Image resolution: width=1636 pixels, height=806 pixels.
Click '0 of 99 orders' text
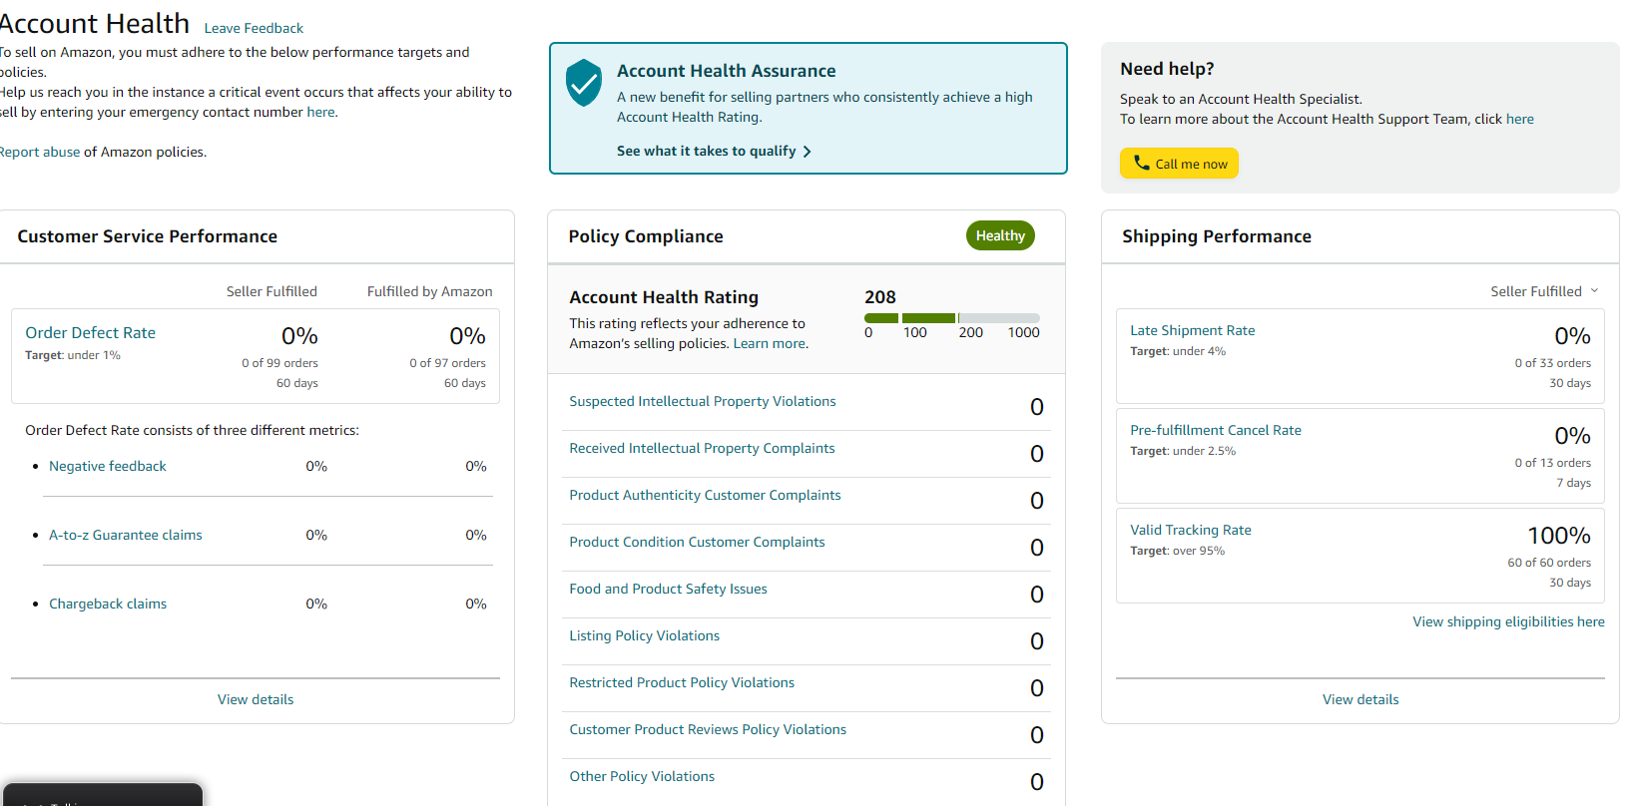coord(279,363)
